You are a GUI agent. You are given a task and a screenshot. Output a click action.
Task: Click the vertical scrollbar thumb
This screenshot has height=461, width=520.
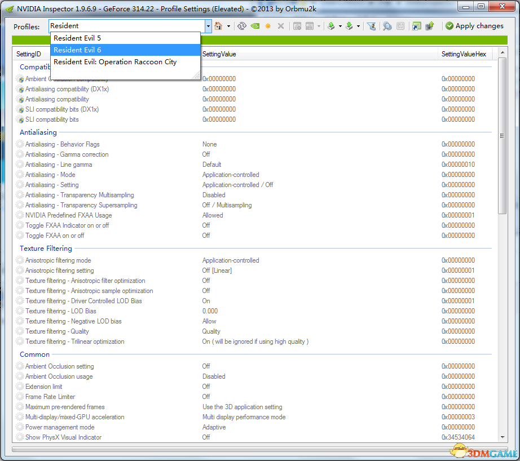click(x=502, y=136)
